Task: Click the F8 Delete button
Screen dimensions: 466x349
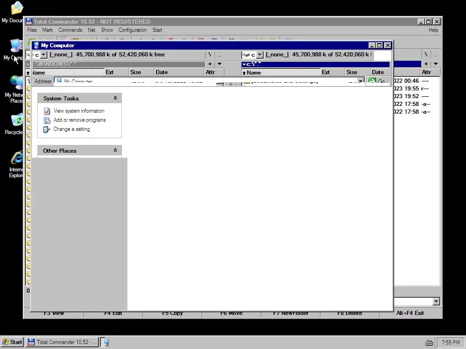Action: [x=350, y=313]
